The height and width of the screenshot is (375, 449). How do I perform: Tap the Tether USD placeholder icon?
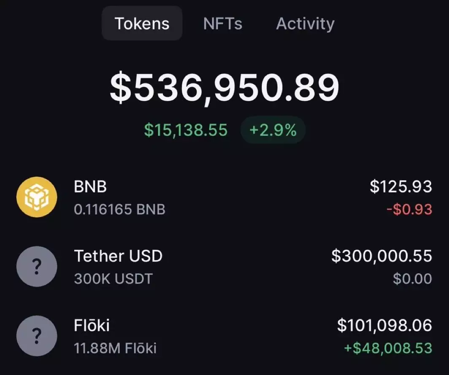37,267
